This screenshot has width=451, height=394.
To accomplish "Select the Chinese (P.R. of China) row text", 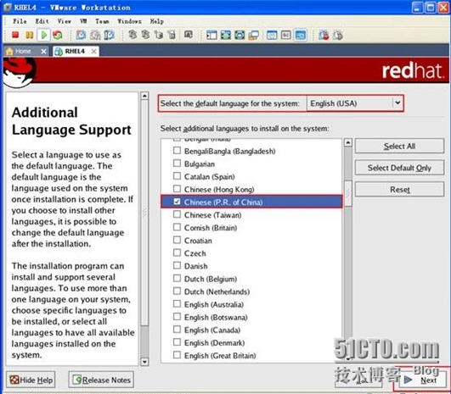I will click(x=223, y=202).
